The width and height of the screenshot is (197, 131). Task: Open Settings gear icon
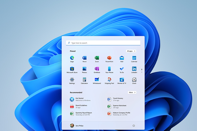tap(72, 80)
